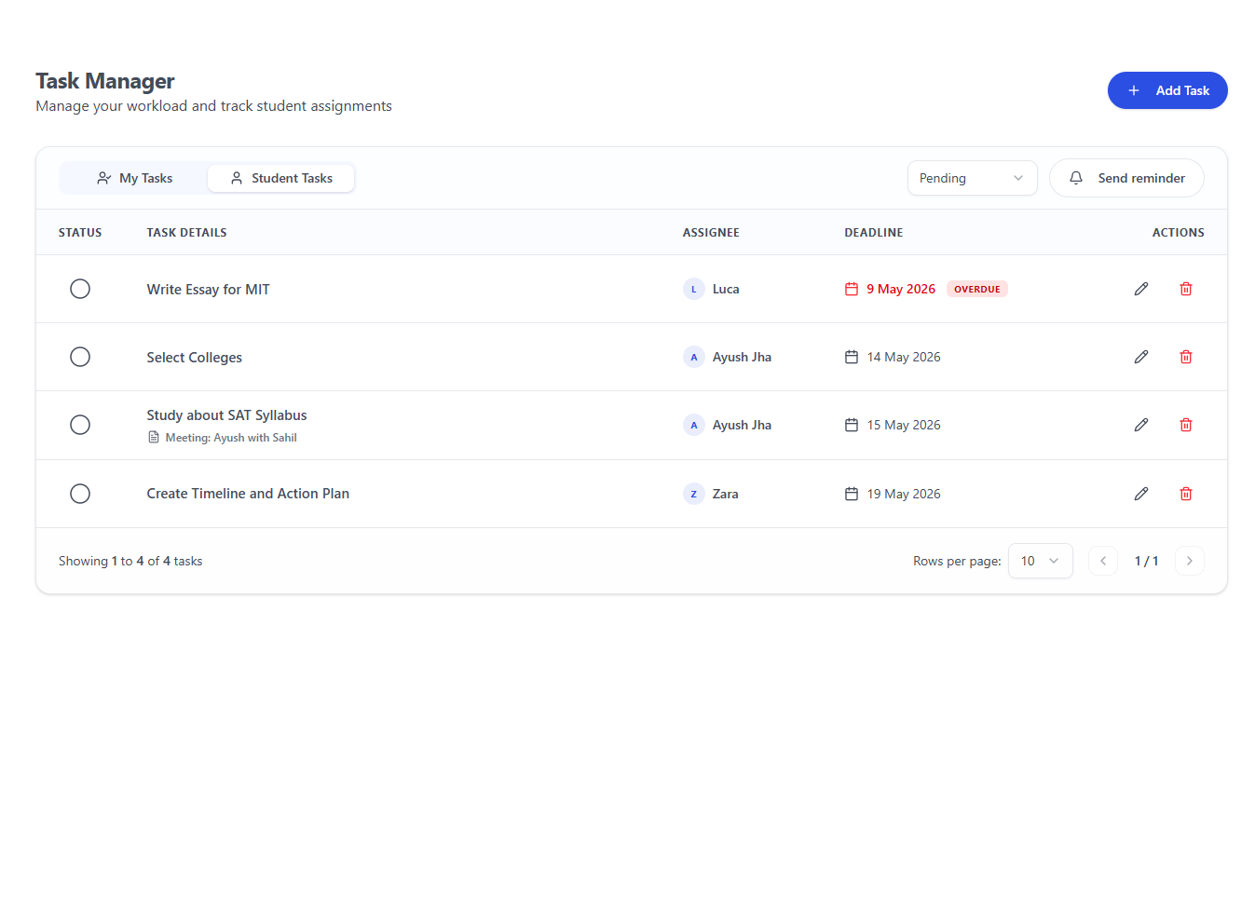Click the Send reminder button

click(x=1126, y=178)
